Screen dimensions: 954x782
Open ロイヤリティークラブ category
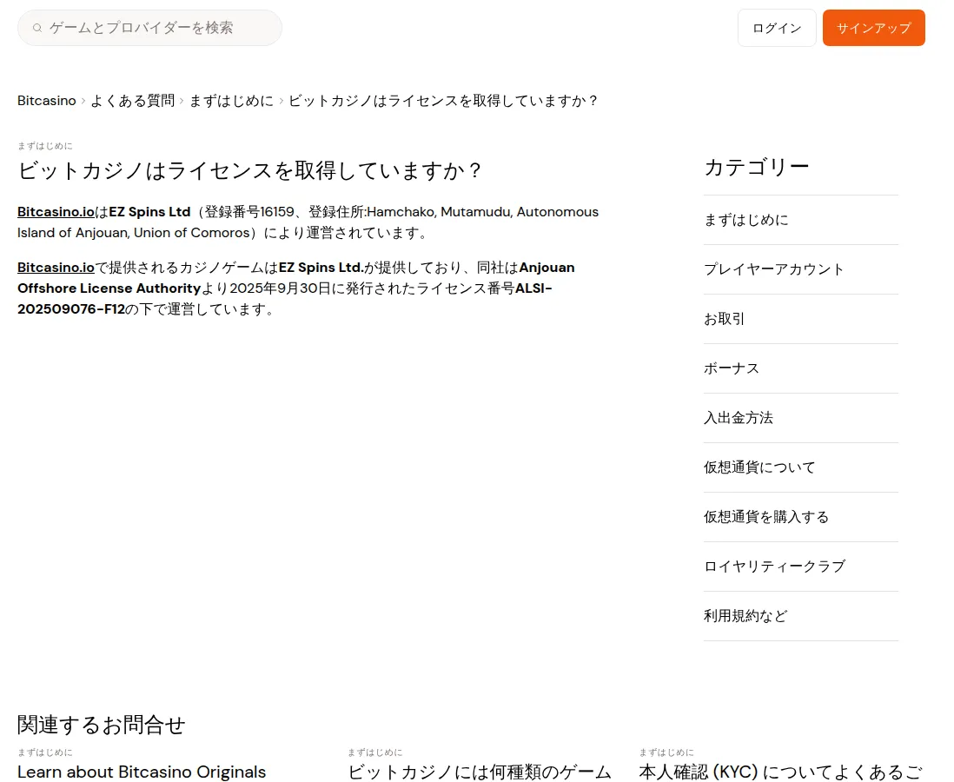click(x=801, y=567)
